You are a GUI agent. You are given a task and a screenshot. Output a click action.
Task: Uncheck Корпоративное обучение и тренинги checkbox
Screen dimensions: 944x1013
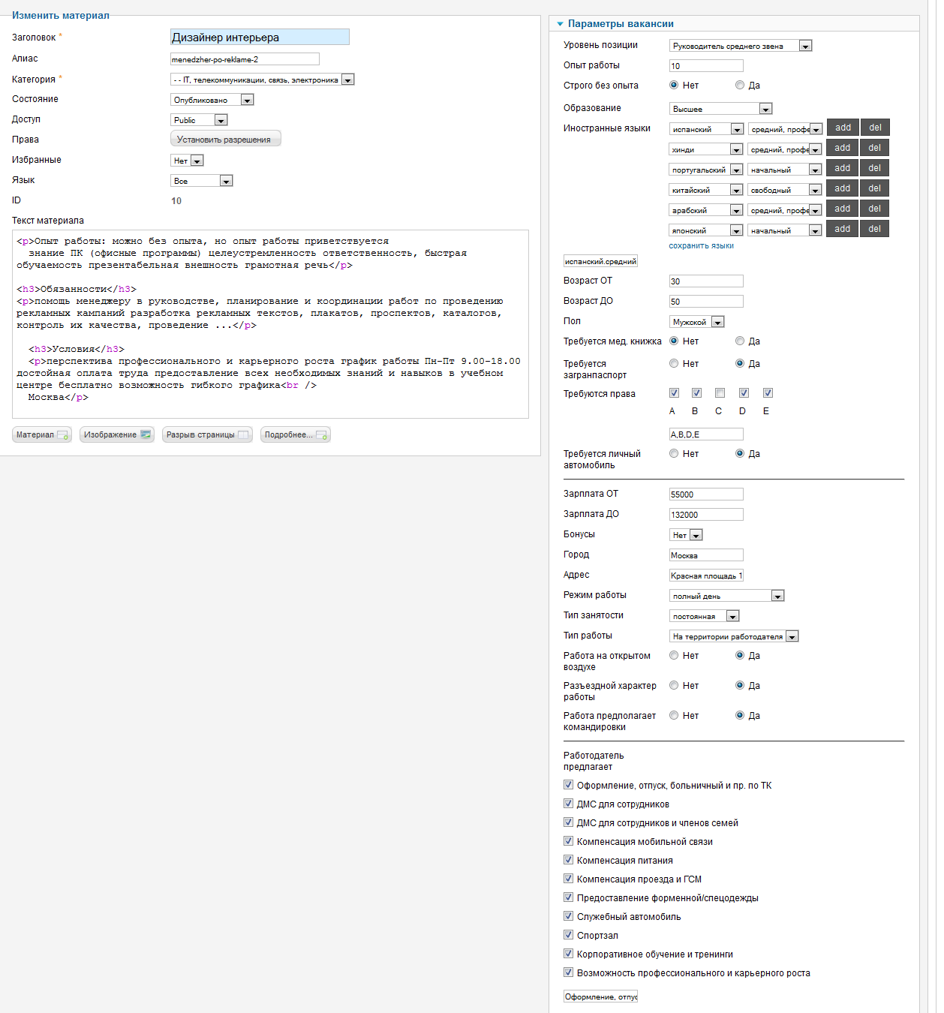568,954
